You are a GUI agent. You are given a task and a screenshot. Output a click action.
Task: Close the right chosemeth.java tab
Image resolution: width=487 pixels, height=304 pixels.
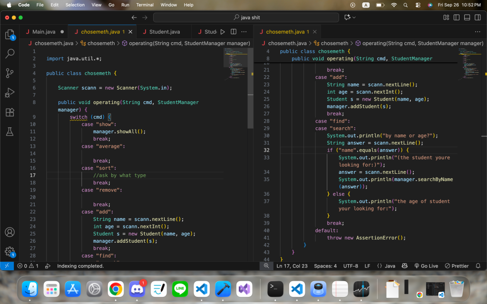pyautogui.click(x=315, y=32)
